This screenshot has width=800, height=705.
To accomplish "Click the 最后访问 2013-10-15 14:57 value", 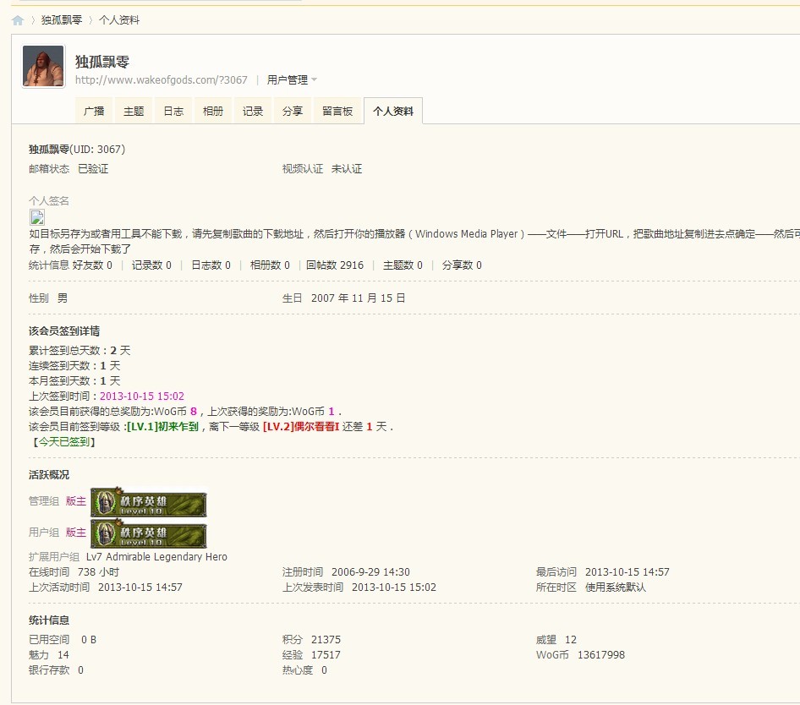I will tap(627, 571).
